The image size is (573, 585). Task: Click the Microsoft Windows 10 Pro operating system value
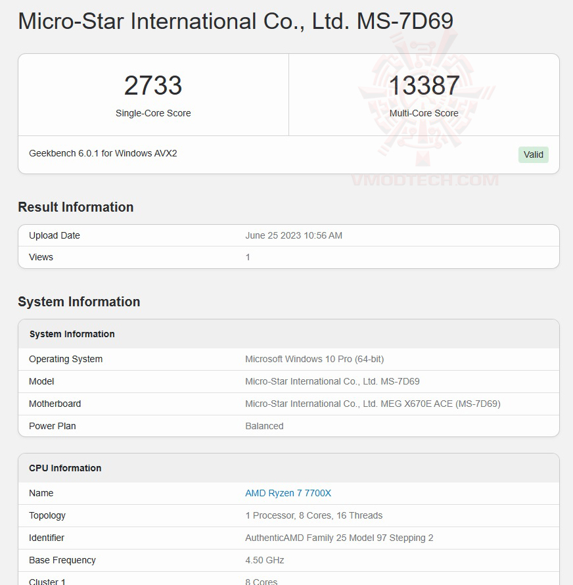(x=314, y=359)
